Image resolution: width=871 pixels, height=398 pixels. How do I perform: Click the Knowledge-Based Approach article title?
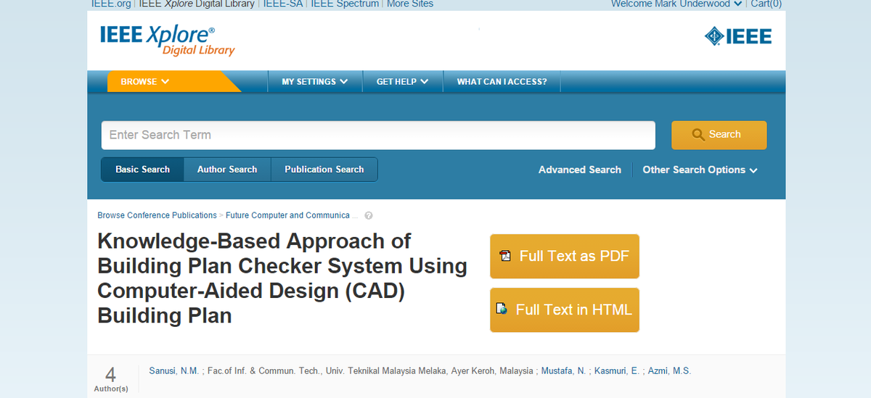(282, 278)
